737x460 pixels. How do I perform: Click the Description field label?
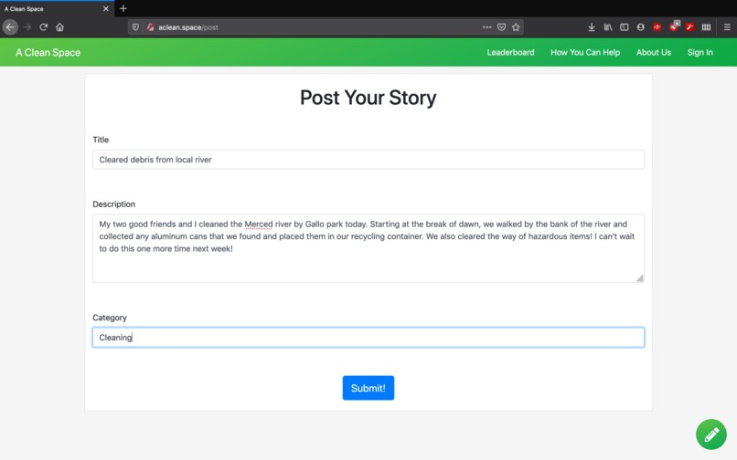click(x=113, y=204)
